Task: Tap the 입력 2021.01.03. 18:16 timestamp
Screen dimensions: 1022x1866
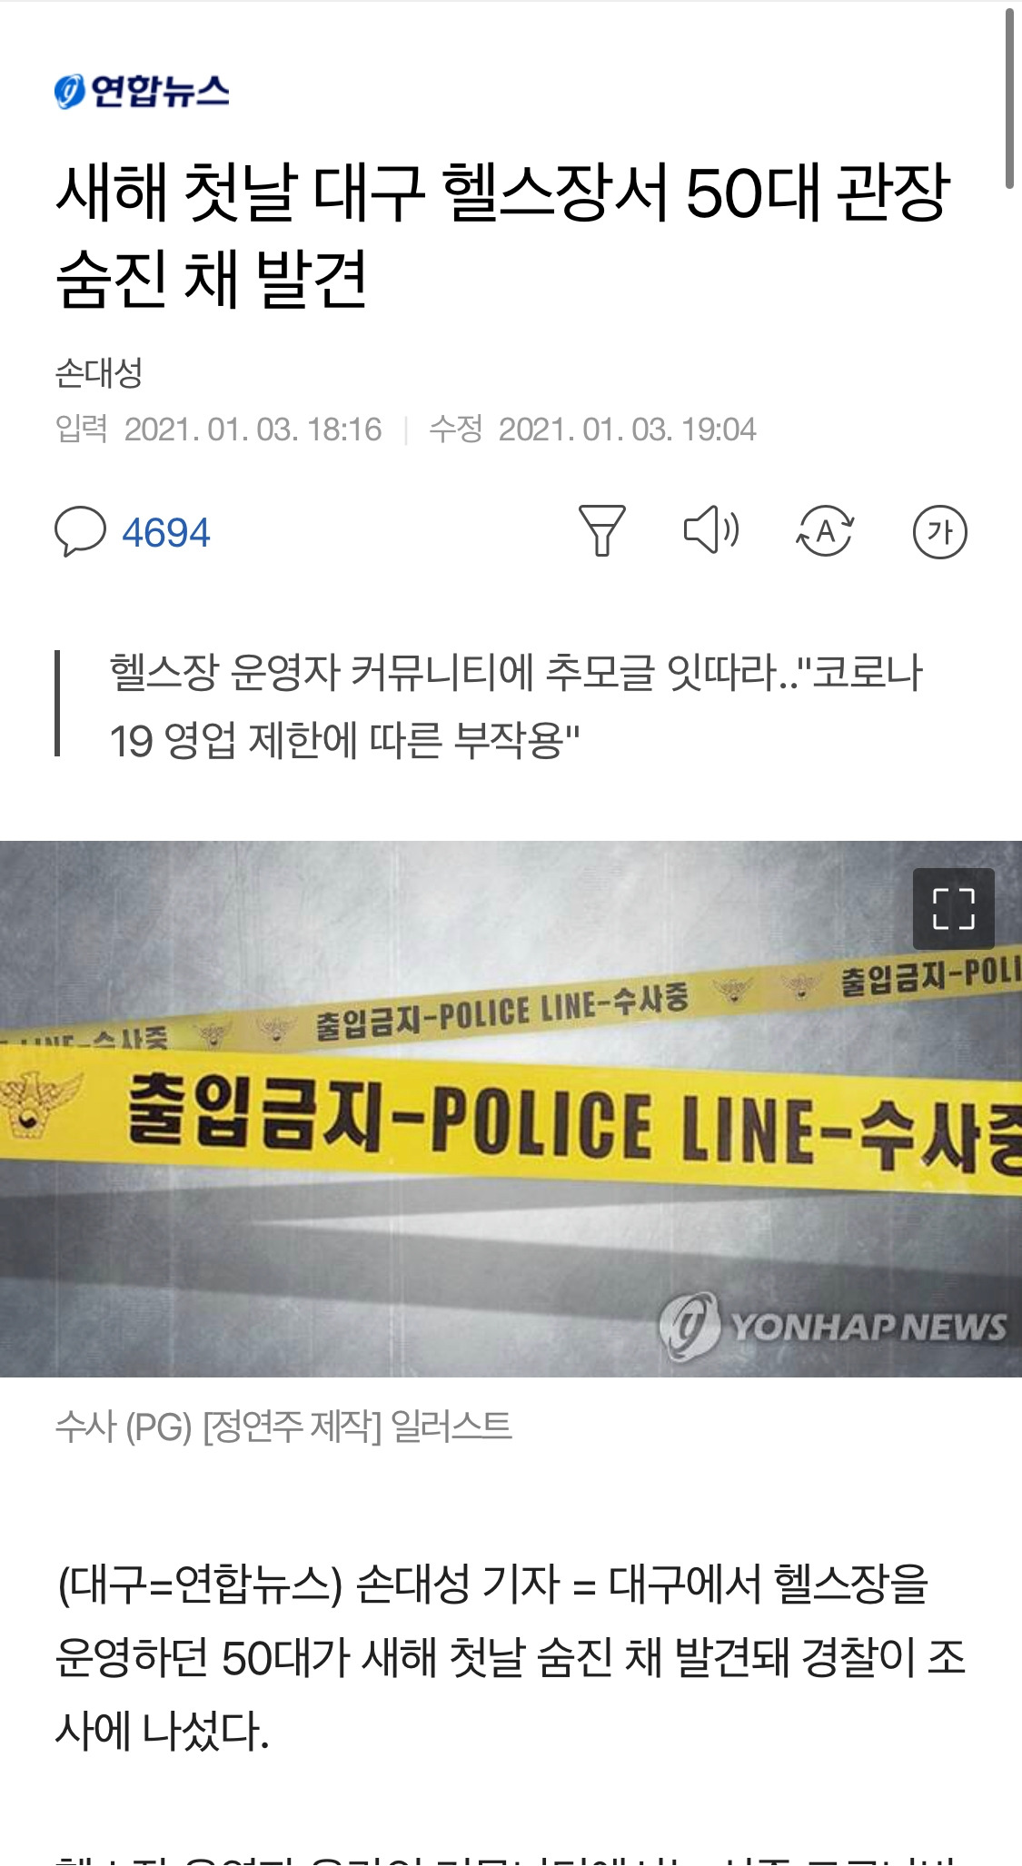Action: pos(218,429)
